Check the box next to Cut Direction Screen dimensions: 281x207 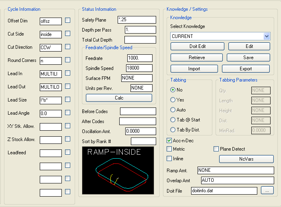tap(67, 47)
